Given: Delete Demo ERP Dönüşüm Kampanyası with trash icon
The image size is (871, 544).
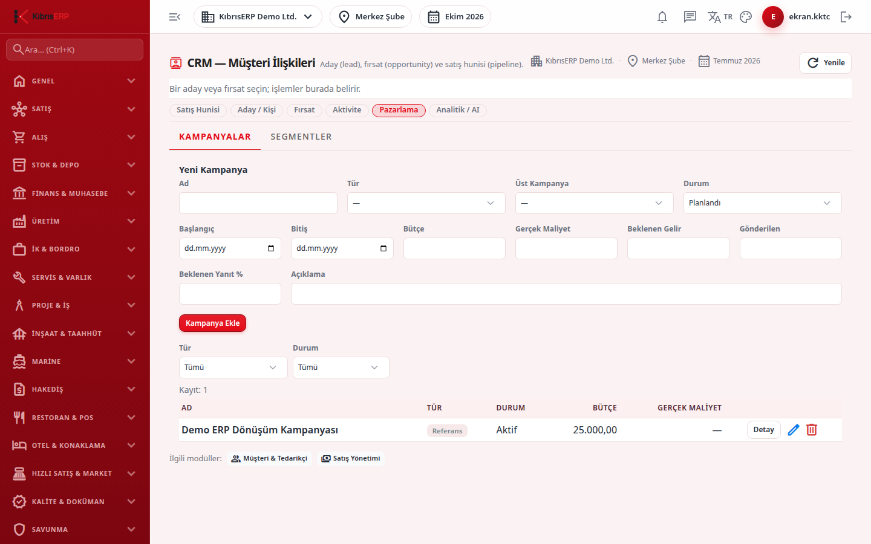Looking at the screenshot, I should (x=812, y=430).
